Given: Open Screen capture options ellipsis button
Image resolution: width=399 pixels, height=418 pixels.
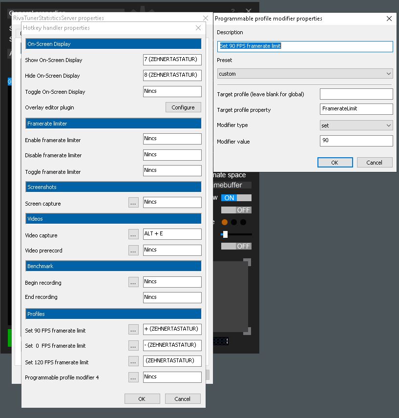Looking at the screenshot, I should (x=133, y=203).
